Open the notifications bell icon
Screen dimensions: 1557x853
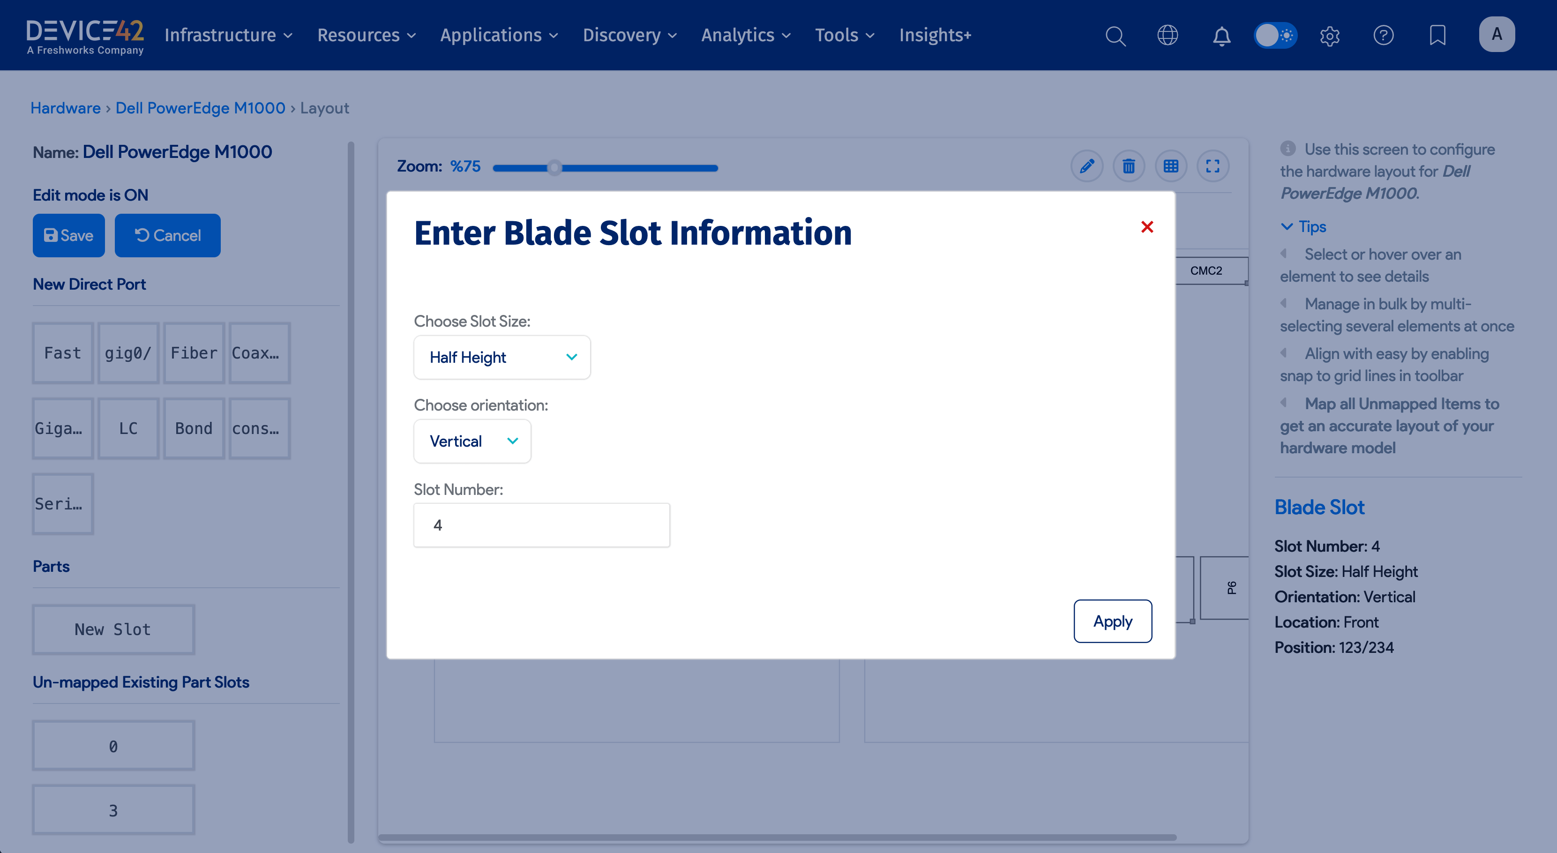(1221, 35)
